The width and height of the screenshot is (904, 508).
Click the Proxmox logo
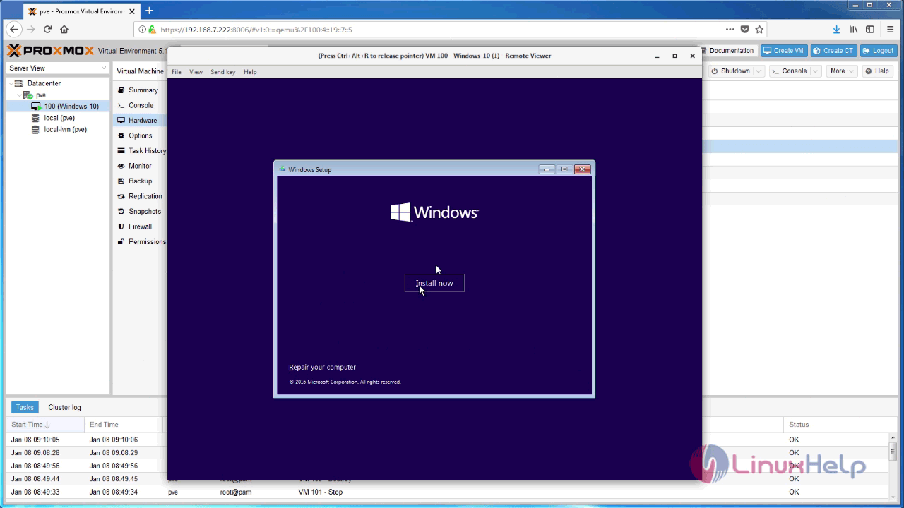[50, 51]
